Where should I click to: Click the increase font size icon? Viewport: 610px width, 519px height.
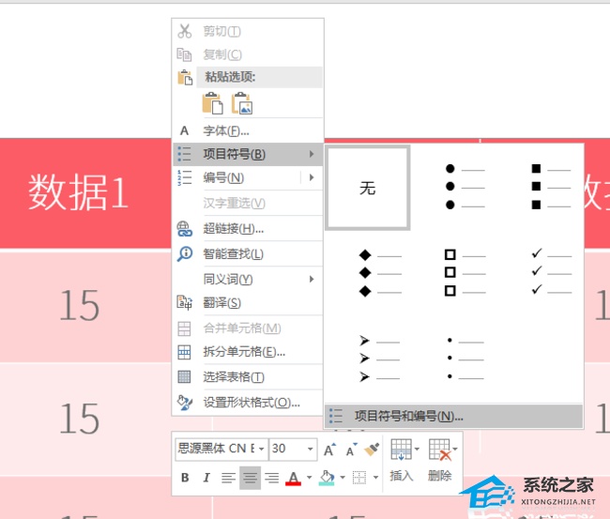tap(330, 450)
